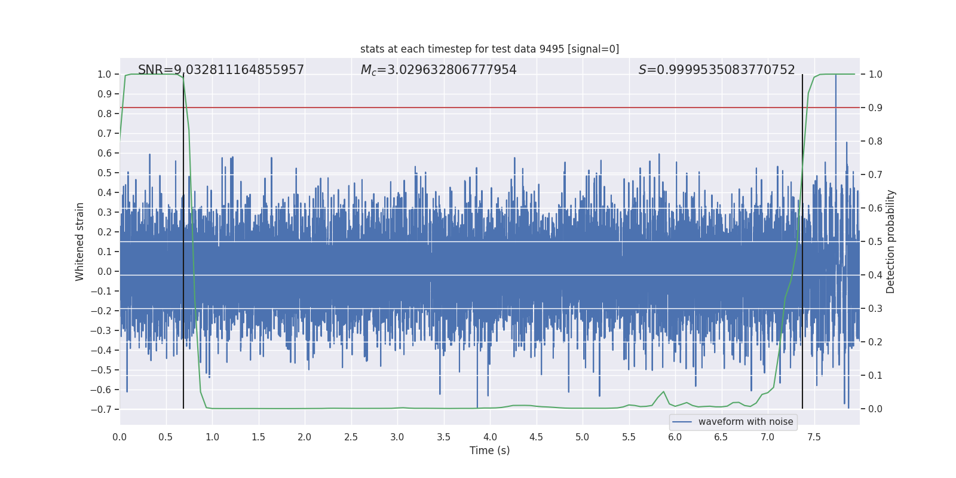Viewport: 956px width, 478px height.
Task: Click the 'Time (s)' x-axis label
Action: (489, 451)
